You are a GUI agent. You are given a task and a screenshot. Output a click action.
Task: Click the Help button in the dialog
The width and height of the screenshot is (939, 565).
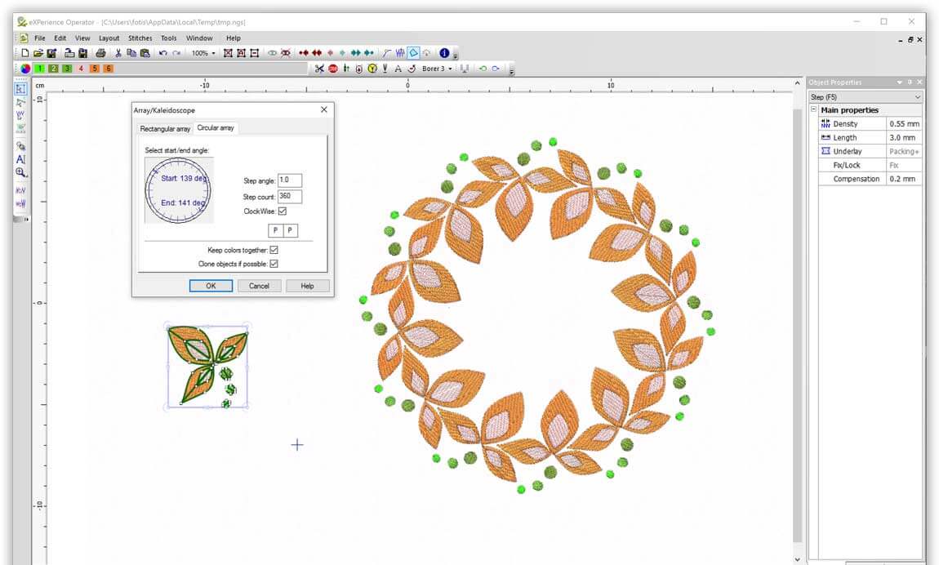click(308, 286)
